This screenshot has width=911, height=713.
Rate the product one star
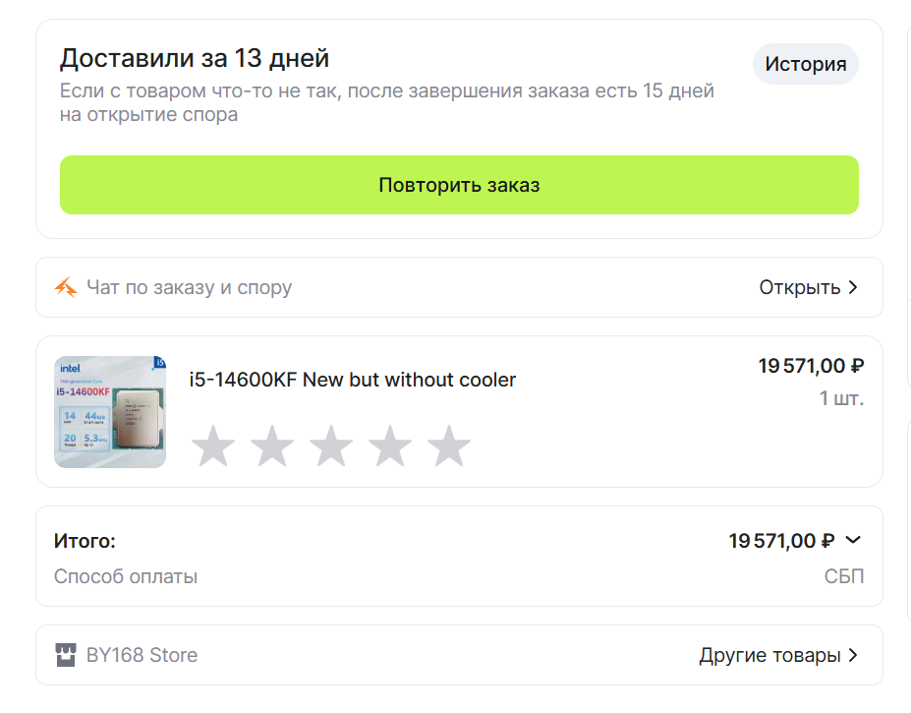pyautogui.click(x=213, y=446)
